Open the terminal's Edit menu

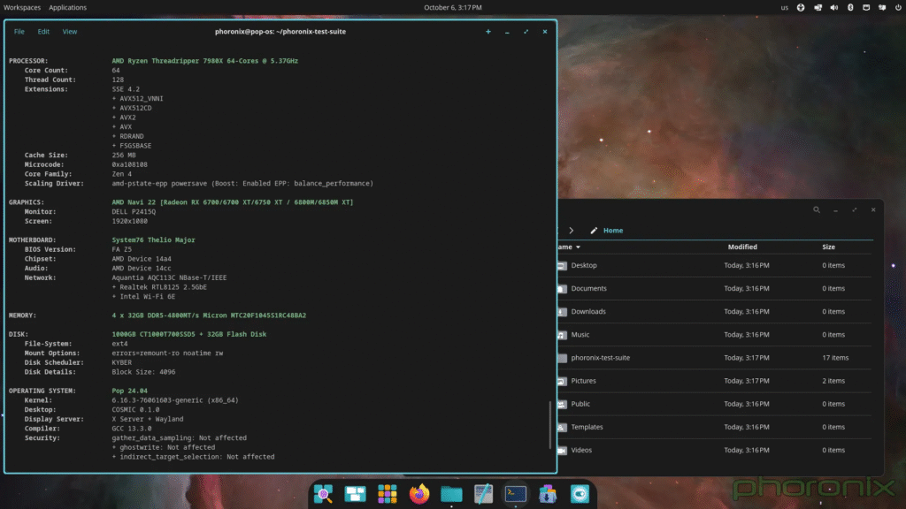(43, 32)
